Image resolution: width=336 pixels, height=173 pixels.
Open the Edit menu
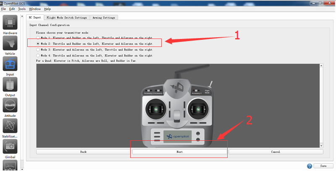(12, 9)
